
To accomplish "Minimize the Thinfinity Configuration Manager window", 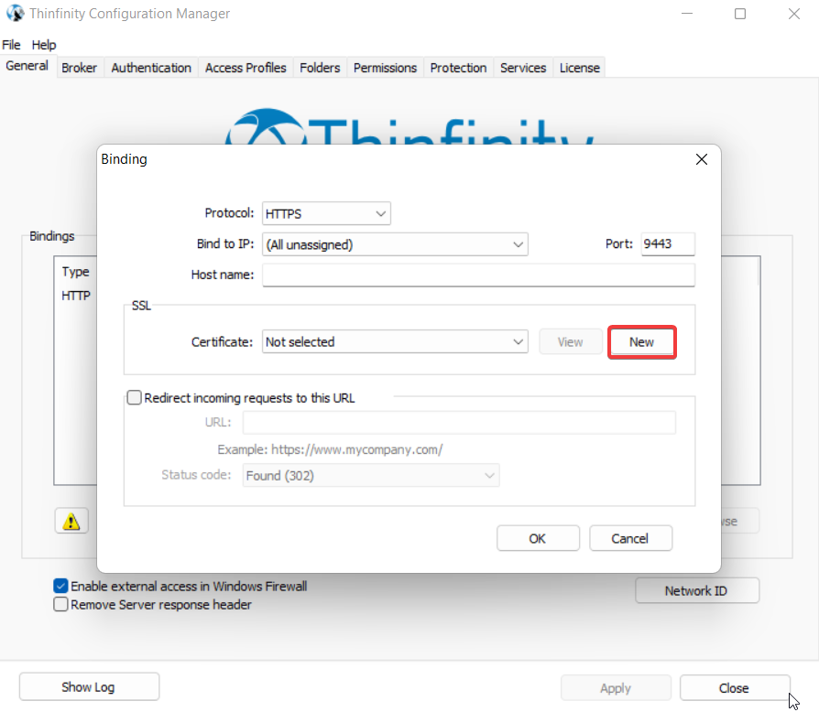I will pos(687,14).
